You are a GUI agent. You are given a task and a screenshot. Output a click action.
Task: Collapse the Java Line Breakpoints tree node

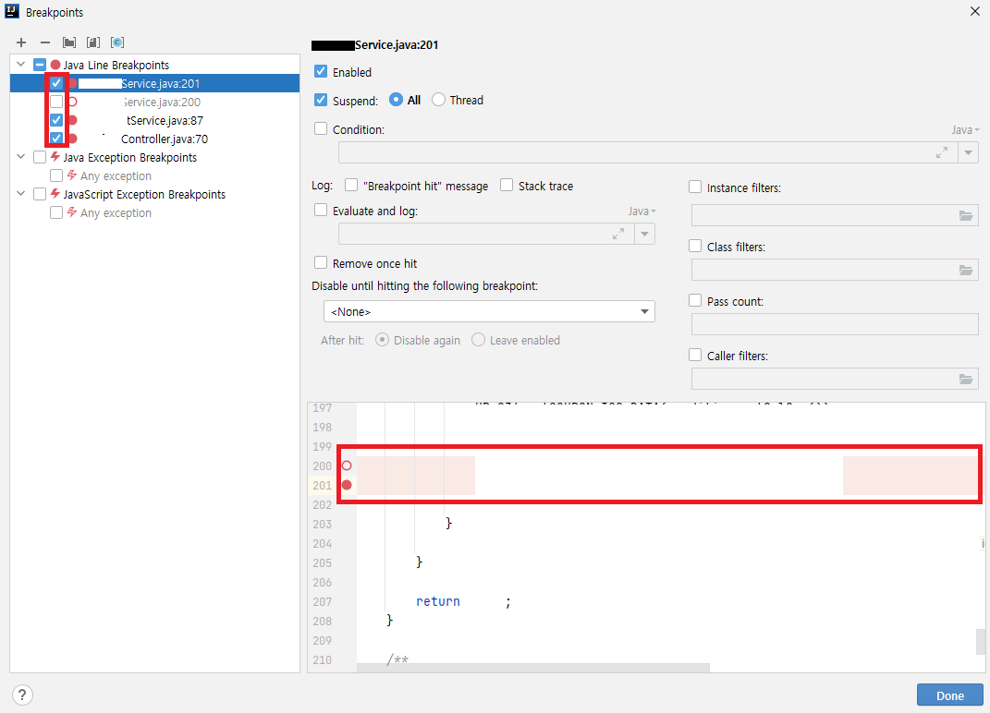pos(21,65)
